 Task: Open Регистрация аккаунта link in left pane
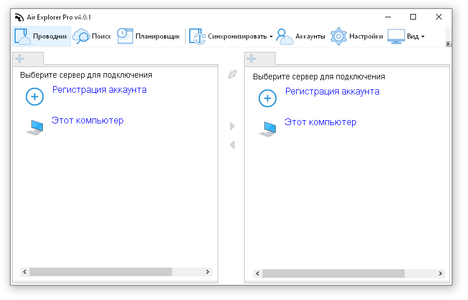100,90
